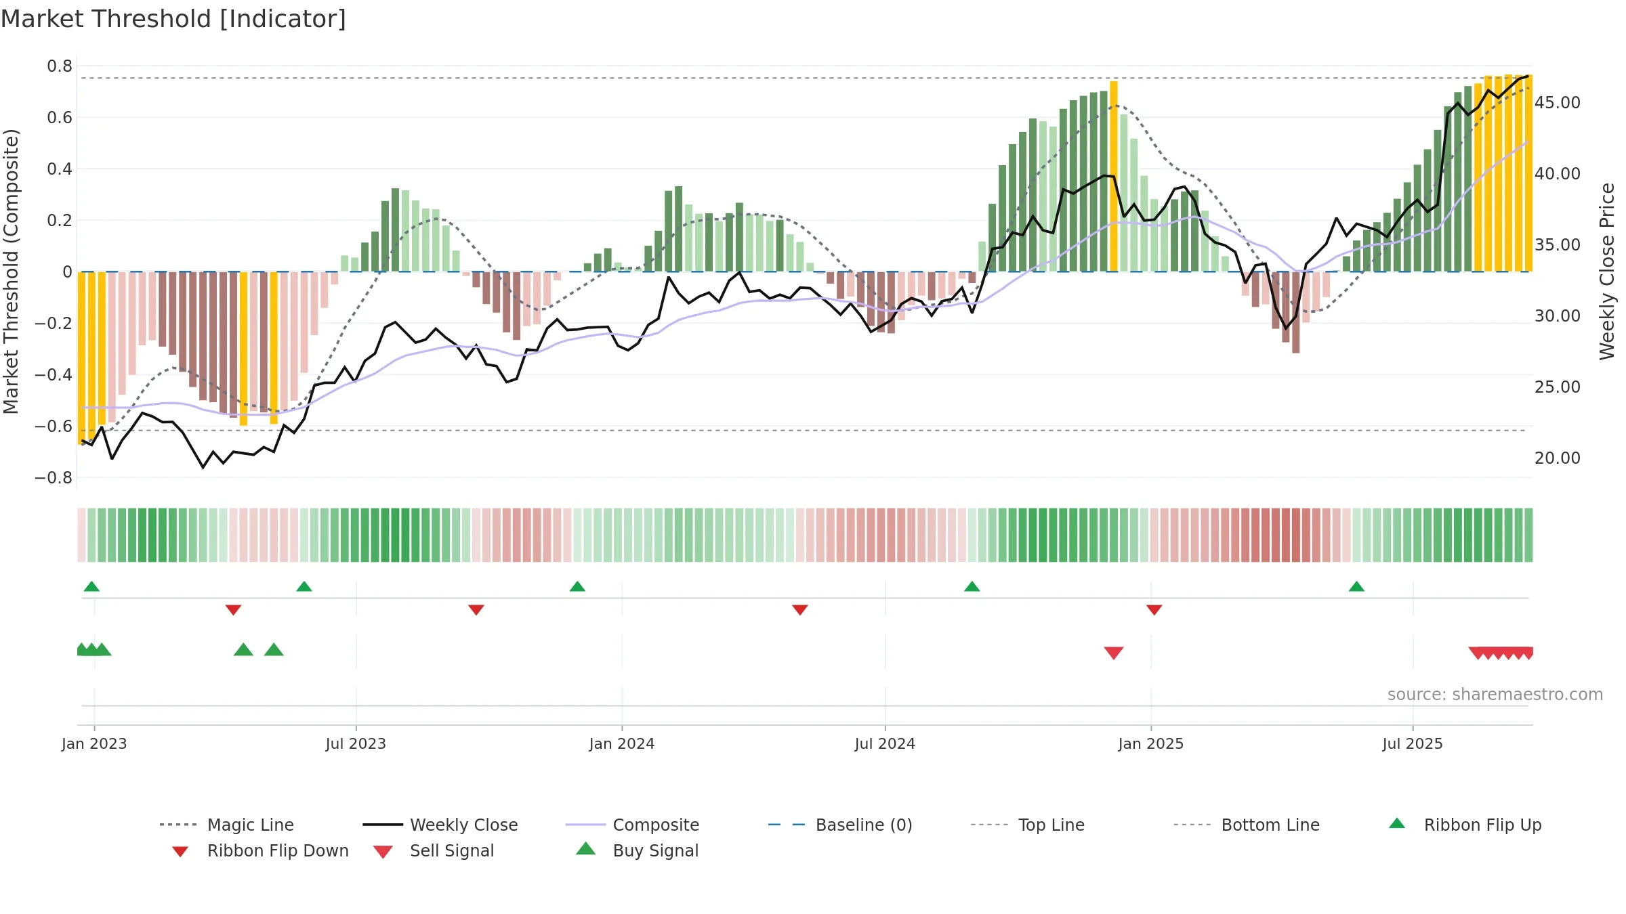Toggle the Magic Line legend entry
Image resolution: width=1626 pixels, height=914 pixels.
[227, 825]
